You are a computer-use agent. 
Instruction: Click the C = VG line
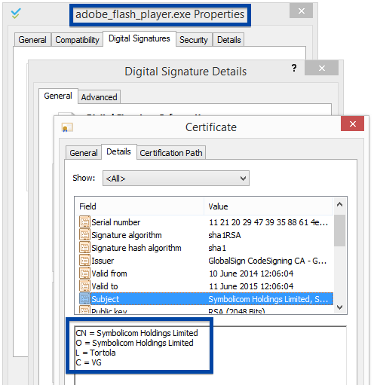click(88, 362)
